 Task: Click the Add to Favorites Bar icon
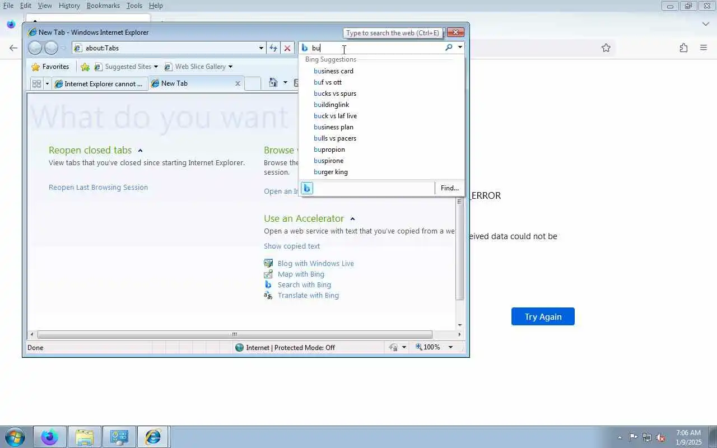point(85,67)
